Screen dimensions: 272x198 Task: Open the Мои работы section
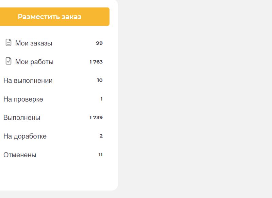[34, 62]
